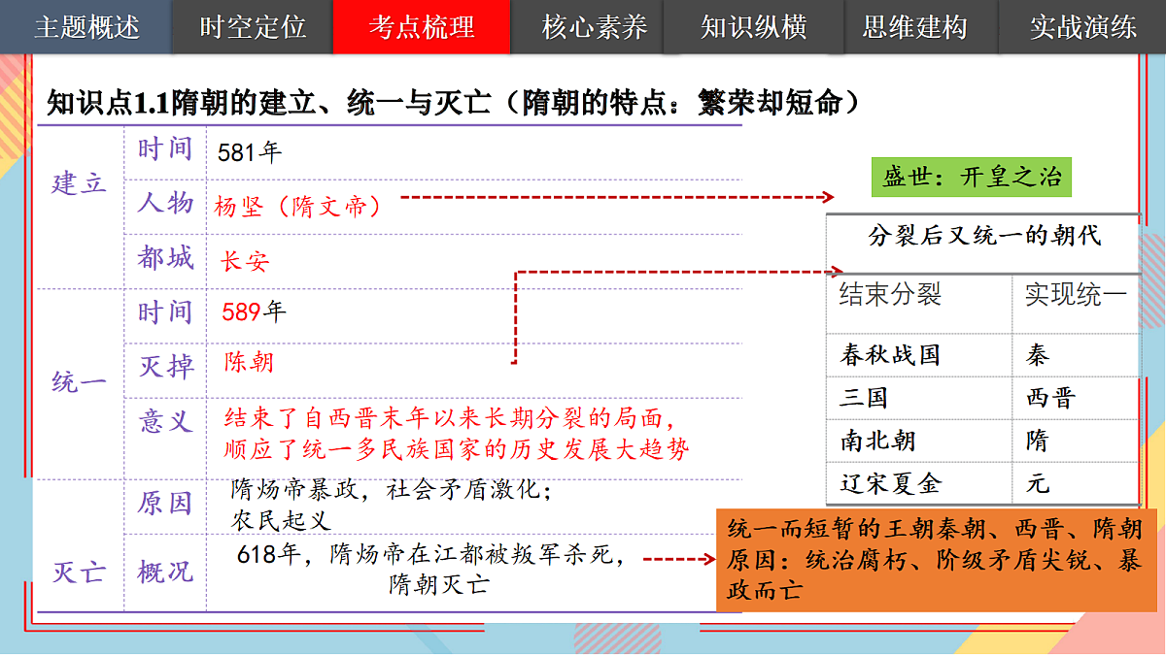
Task: Select the 灭亡 row header
Action: pyautogui.click(x=80, y=572)
